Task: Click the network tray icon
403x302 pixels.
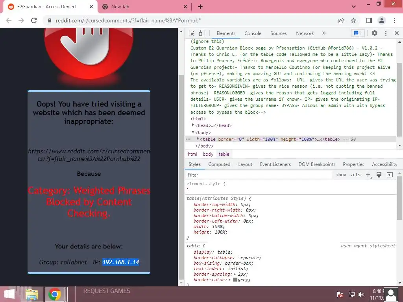Action: (351, 294)
